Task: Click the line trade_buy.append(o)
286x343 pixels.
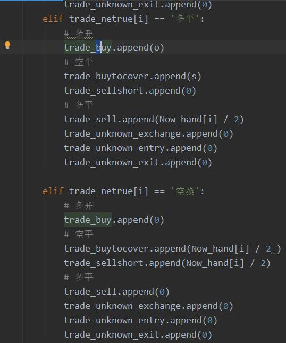Action: 114,48
